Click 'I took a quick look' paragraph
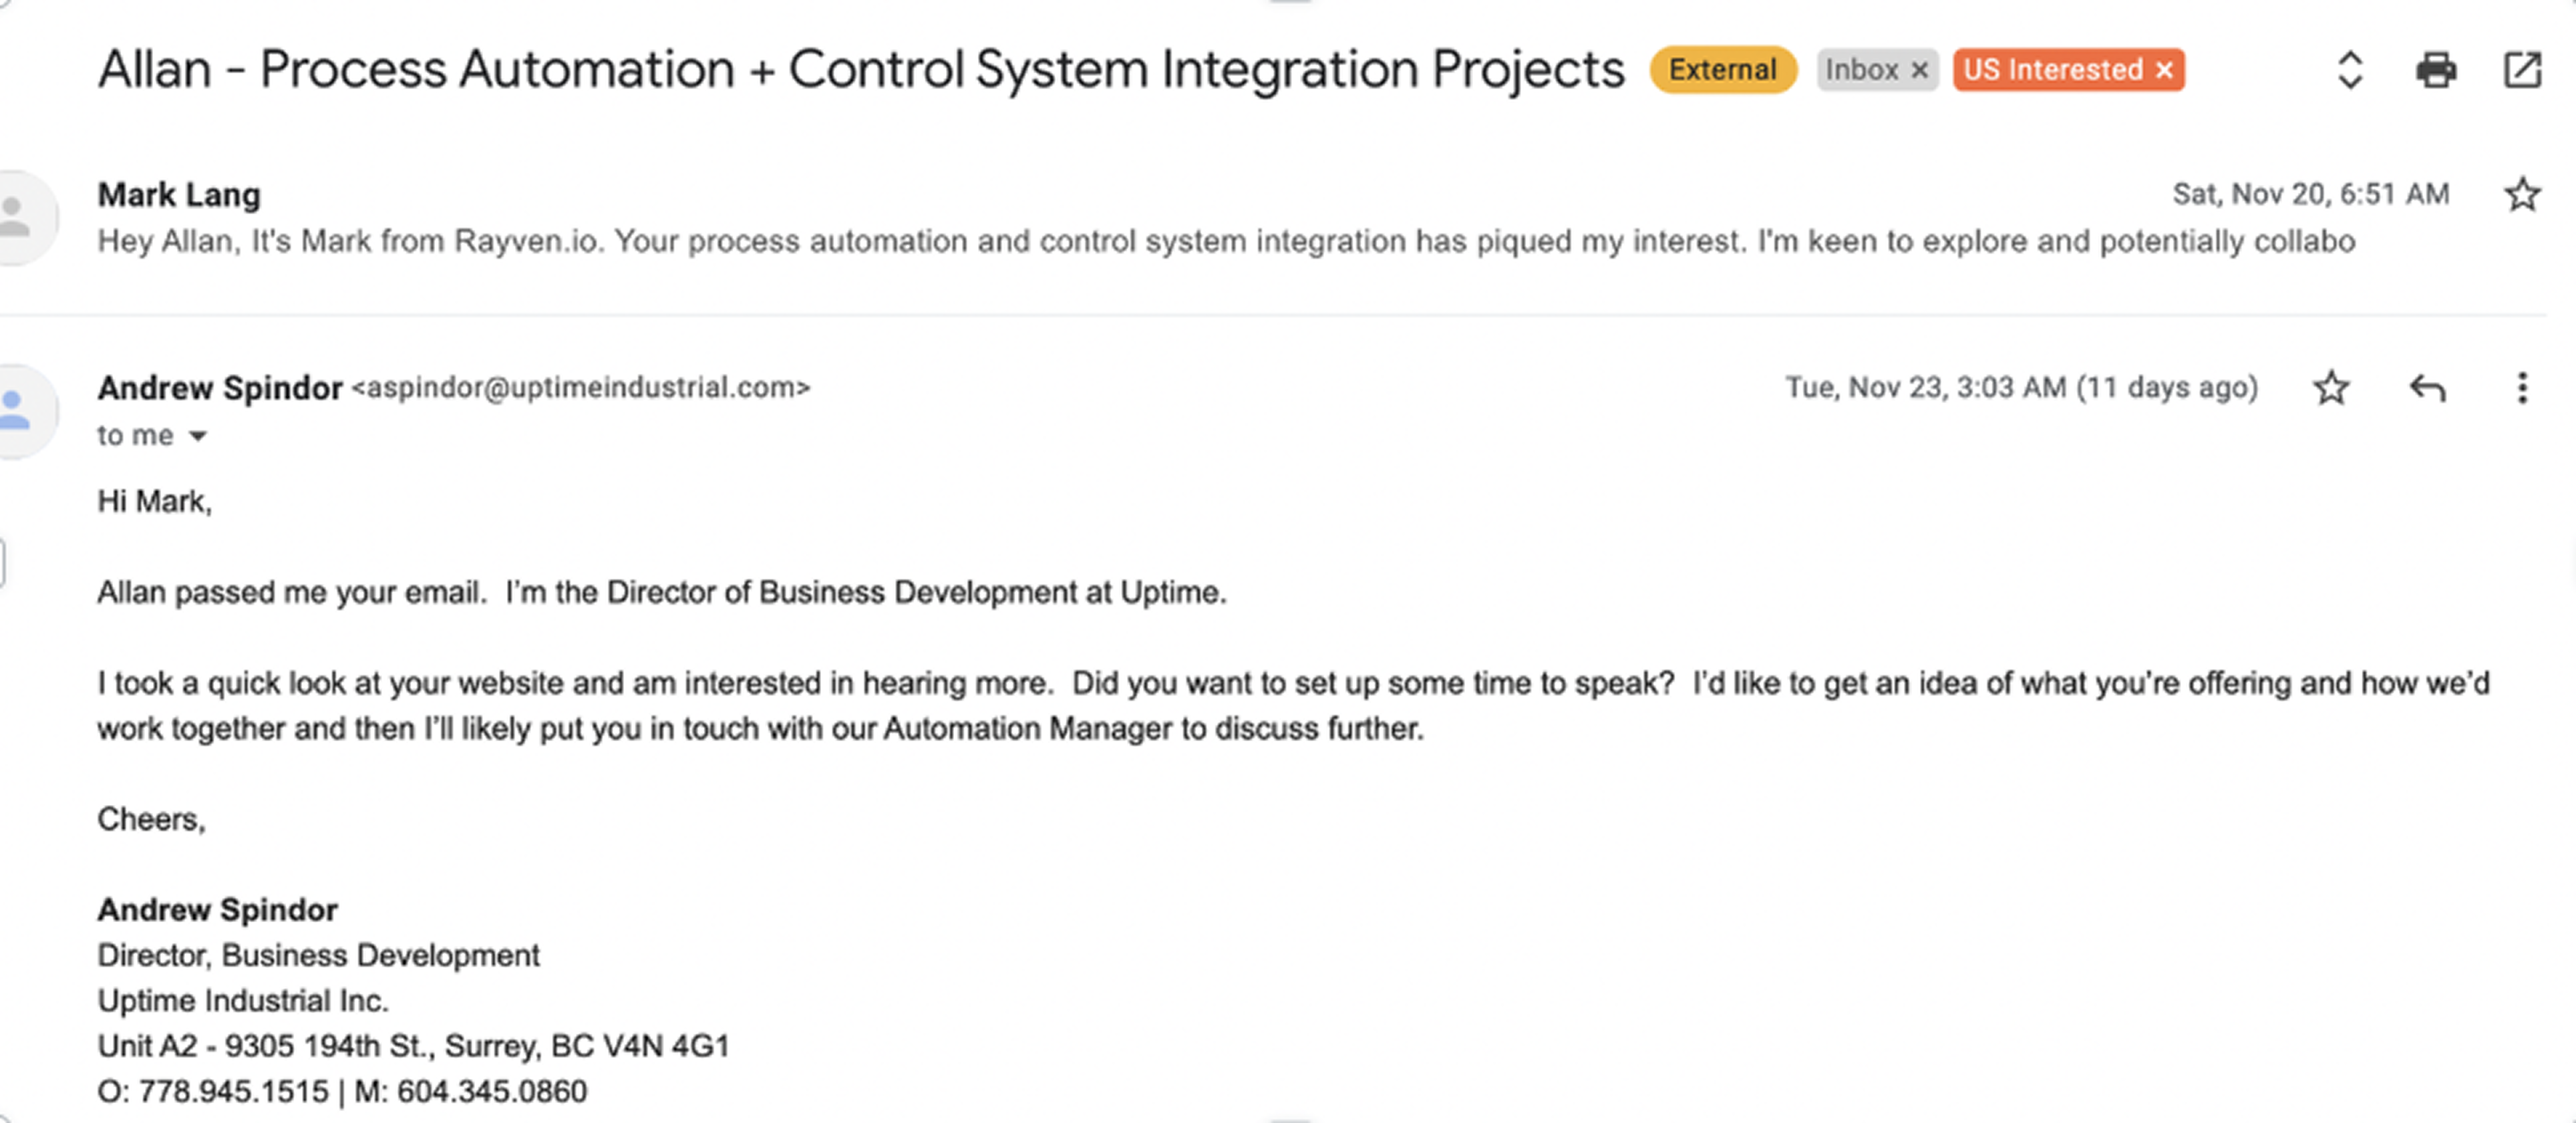 point(1293,706)
